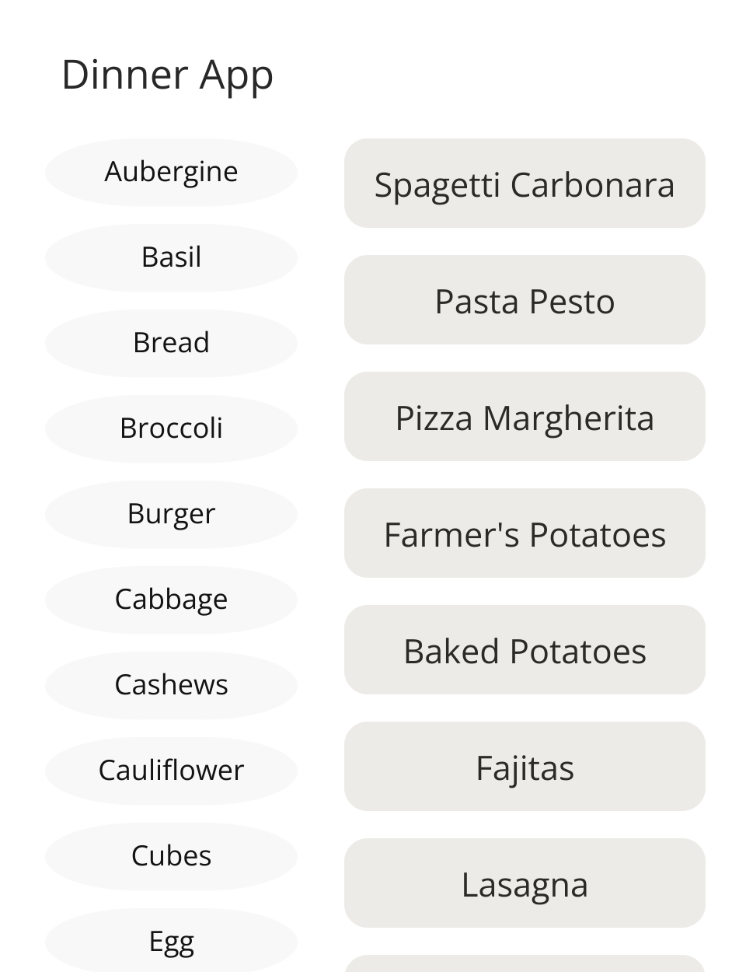The width and height of the screenshot is (746, 972).
Task: Choose the Pizza Margherita dish
Action: point(525,417)
